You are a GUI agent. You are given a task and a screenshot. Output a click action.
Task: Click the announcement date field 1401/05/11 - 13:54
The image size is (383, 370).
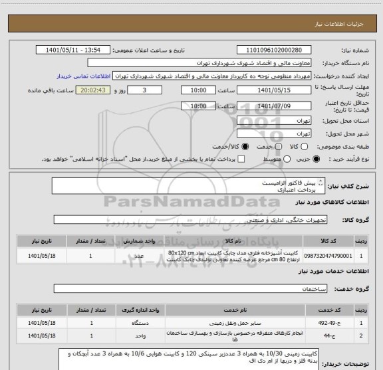point(73,50)
